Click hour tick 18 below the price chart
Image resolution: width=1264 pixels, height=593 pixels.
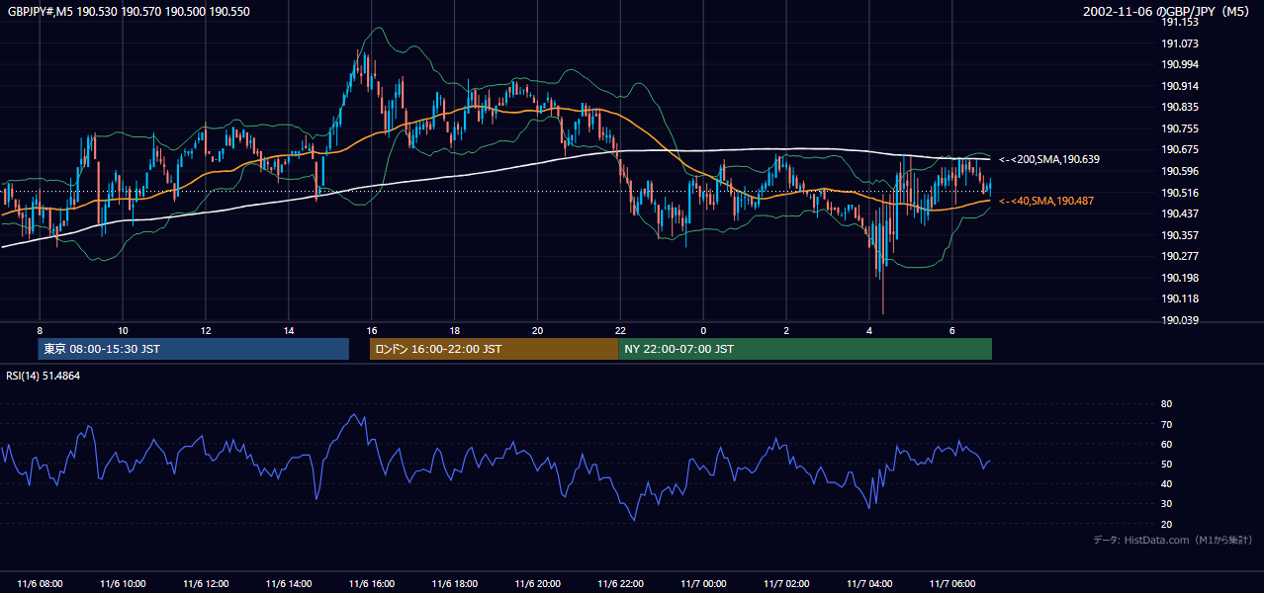pyautogui.click(x=455, y=330)
